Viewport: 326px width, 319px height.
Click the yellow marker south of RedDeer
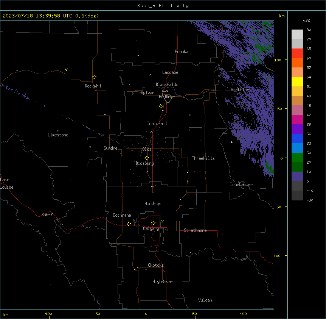[x=161, y=106]
